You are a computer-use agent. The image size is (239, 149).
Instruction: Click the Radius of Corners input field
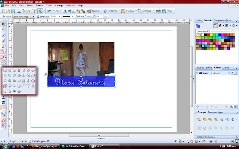(100, 16)
